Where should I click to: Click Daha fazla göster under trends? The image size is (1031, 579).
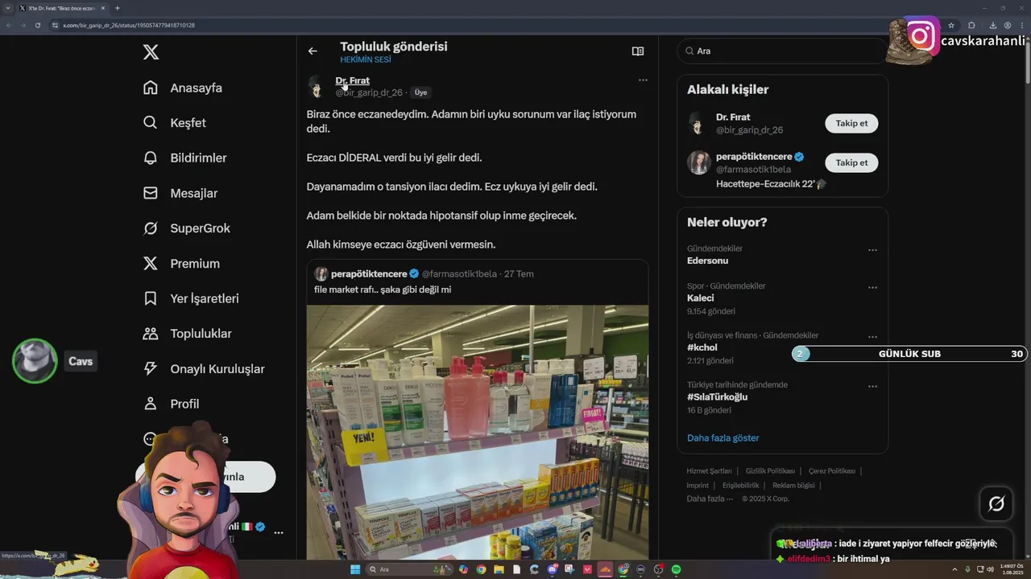pyautogui.click(x=723, y=438)
